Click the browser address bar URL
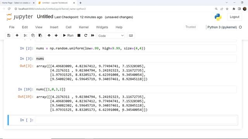This screenshot has height=139, width=248. pyautogui.click(x=52, y=9)
